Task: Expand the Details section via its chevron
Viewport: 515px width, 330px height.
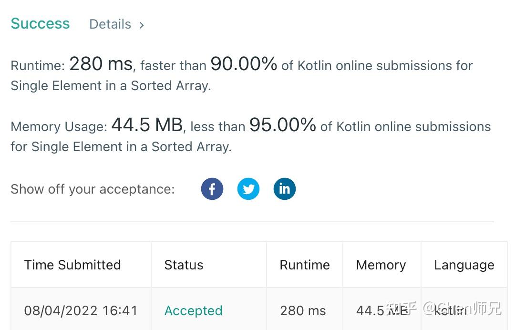Action: pos(142,25)
